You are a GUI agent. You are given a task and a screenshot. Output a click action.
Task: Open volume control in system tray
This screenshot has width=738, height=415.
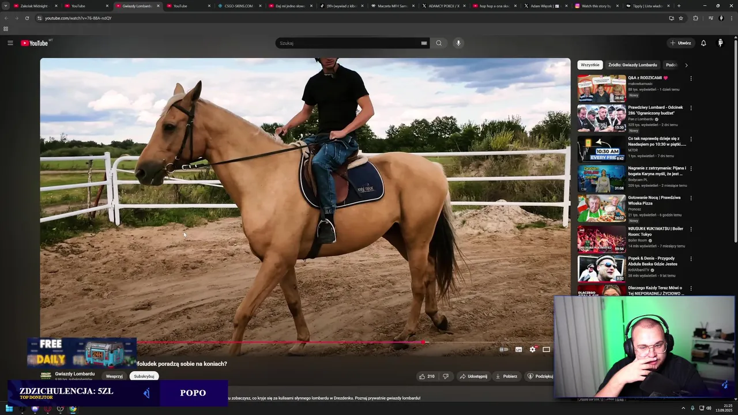tap(709, 408)
